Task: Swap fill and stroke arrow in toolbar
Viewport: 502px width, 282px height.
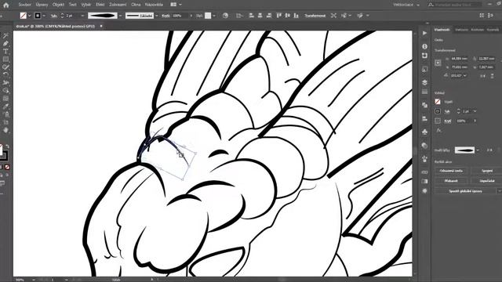Action: (7, 146)
